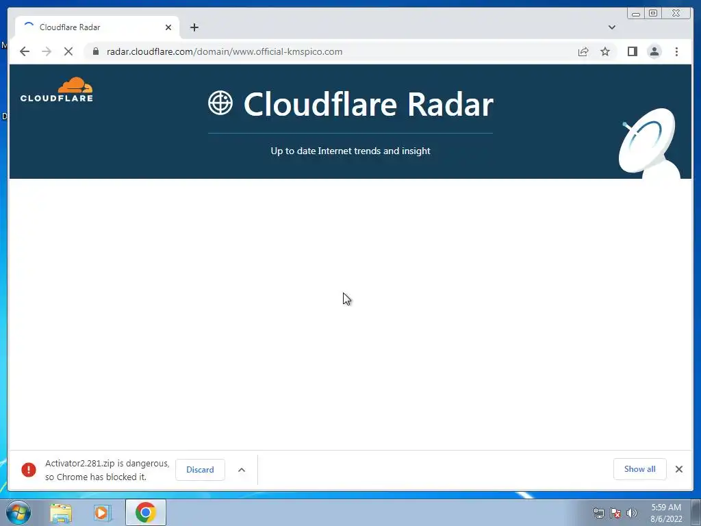The height and width of the screenshot is (526, 701).
Task: Close the downloads bar
Action: (x=678, y=469)
